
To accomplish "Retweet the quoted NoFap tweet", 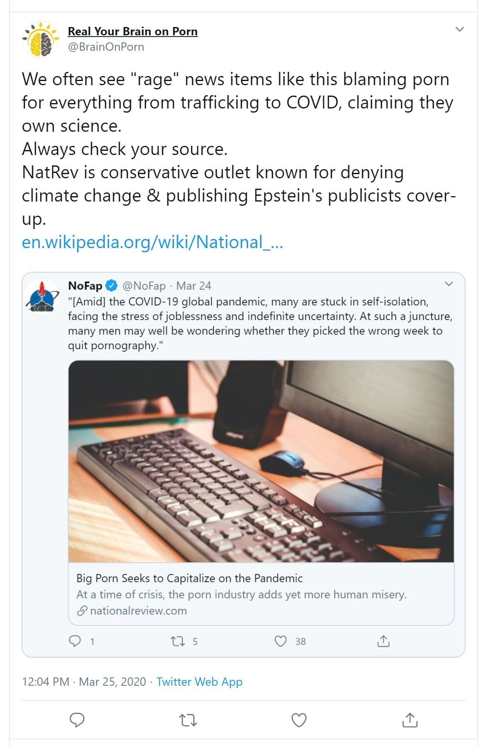I will [x=178, y=641].
